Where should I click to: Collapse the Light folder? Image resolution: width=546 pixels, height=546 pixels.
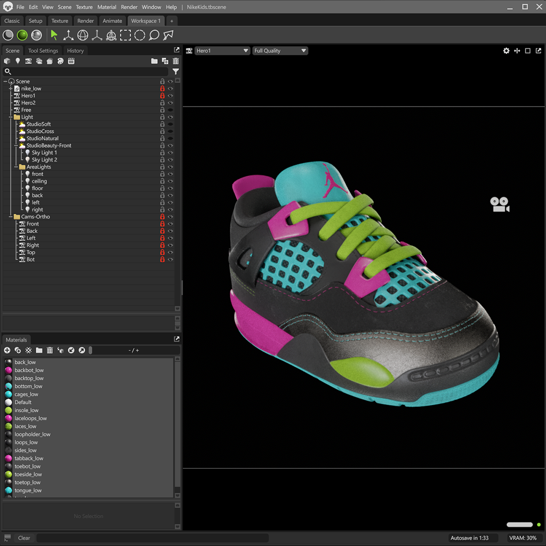[x=11, y=117]
